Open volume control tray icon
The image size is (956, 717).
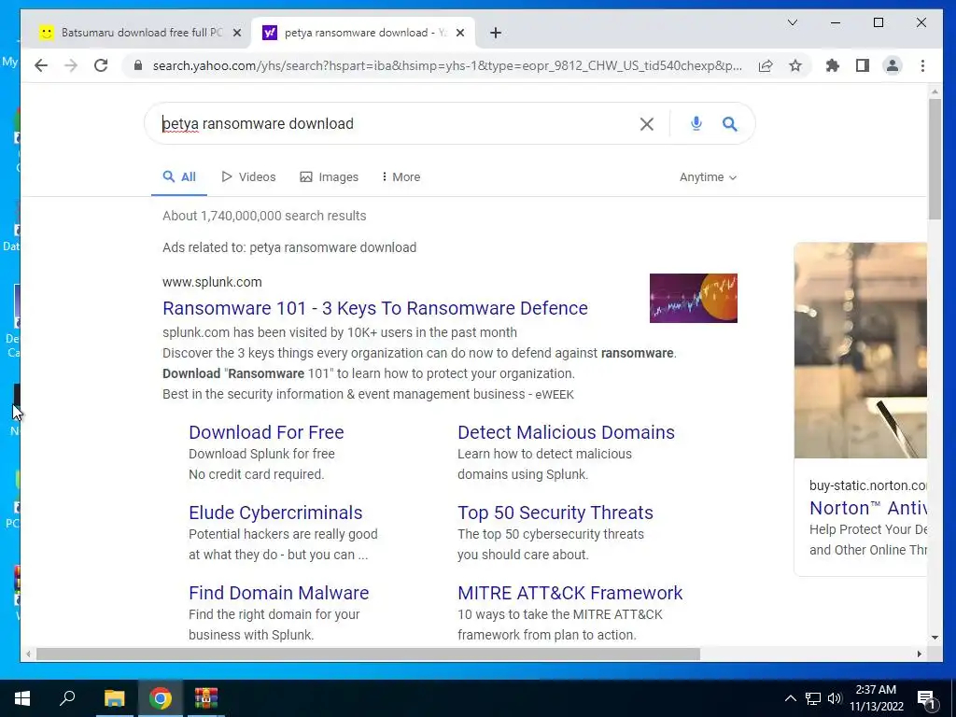(x=835, y=698)
